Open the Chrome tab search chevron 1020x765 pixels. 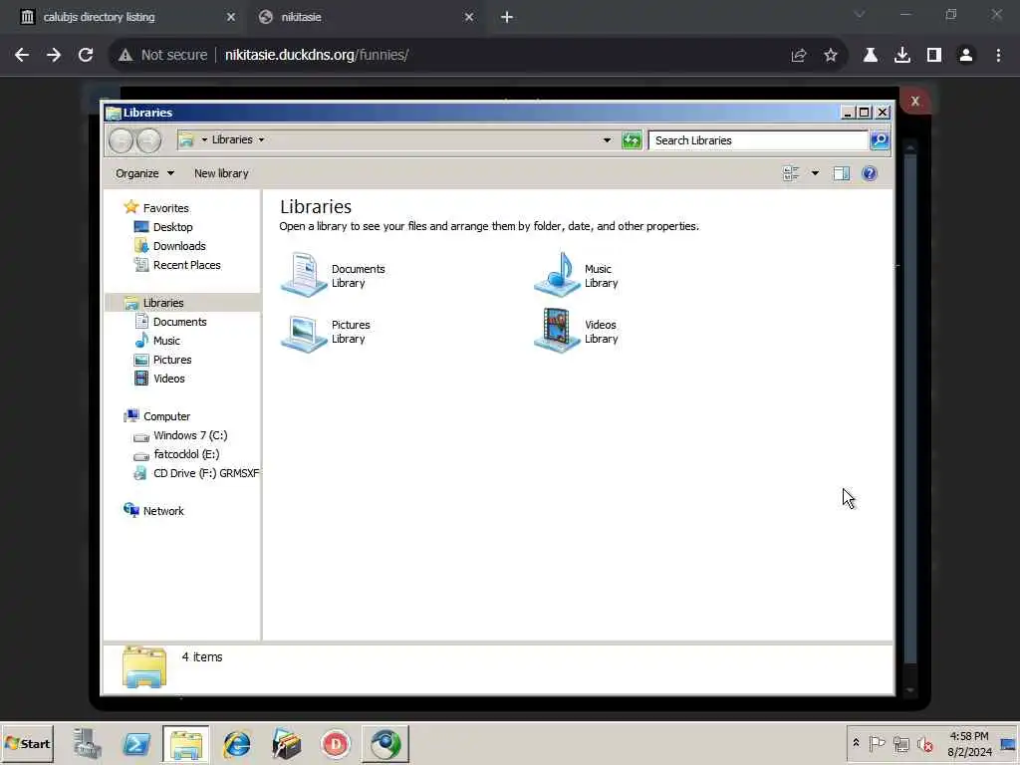point(860,15)
